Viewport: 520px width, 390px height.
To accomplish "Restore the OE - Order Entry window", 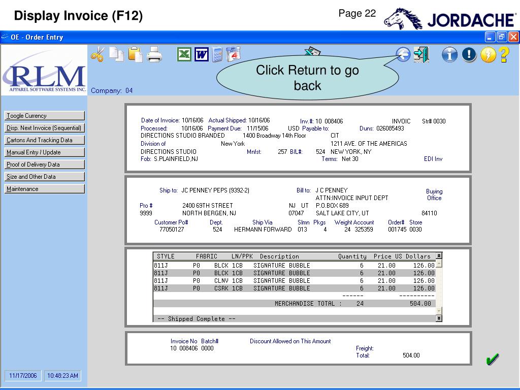I will pyautogui.click(x=501, y=37).
